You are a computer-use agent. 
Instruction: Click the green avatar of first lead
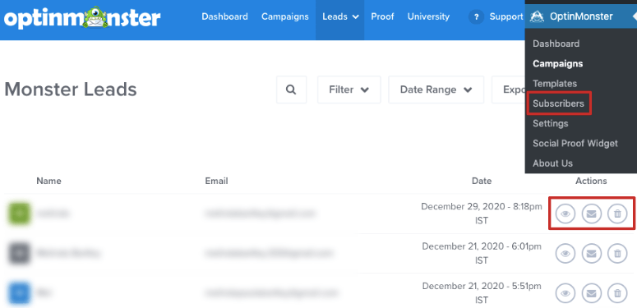click(18, 214)
